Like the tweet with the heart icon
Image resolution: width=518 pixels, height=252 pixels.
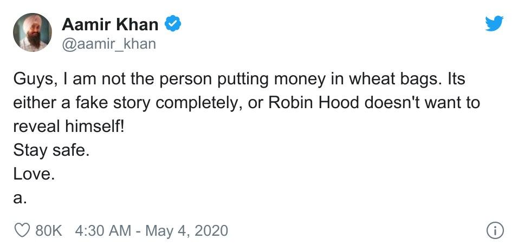point(22,231)
